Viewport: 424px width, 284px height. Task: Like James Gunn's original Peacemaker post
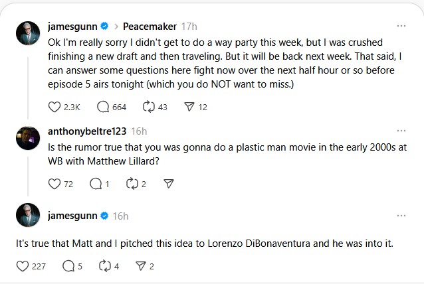pos(55,106)
